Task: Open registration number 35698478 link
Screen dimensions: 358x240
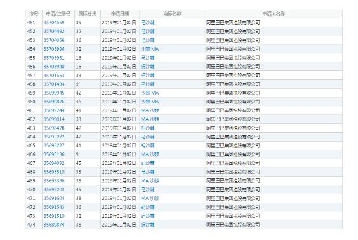Action: [54, 128]
